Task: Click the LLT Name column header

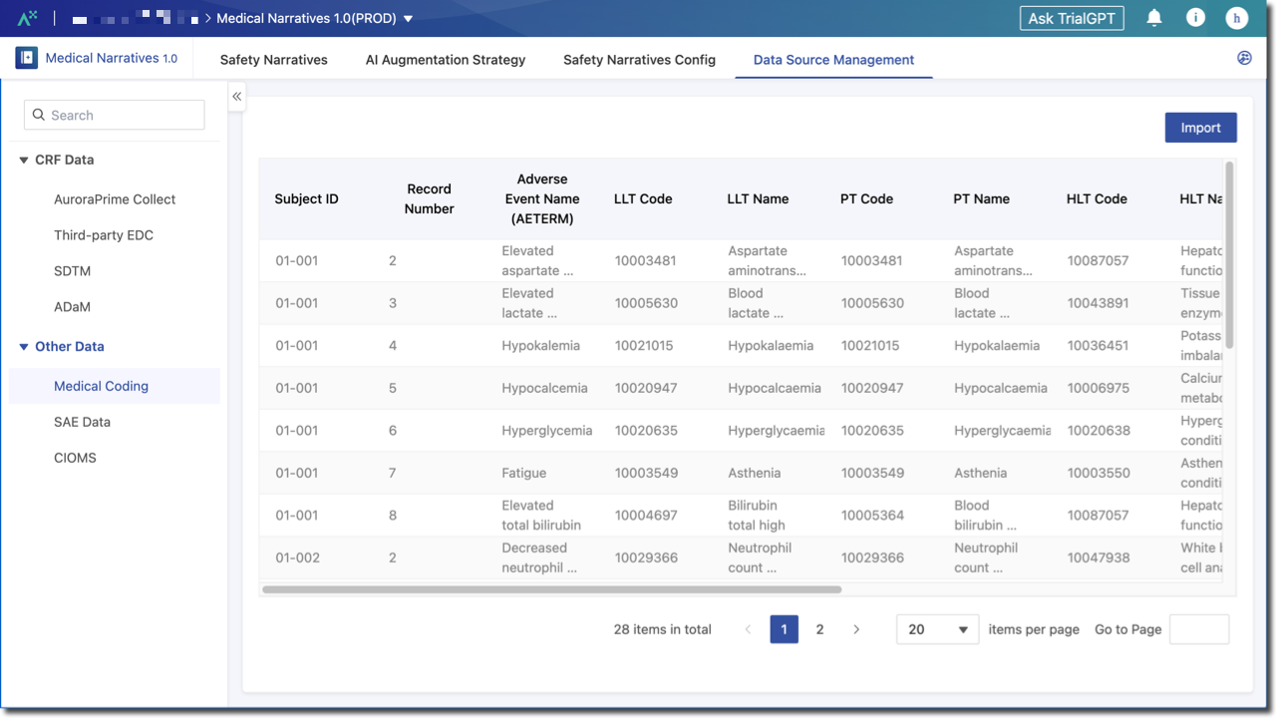Action: 758,198
